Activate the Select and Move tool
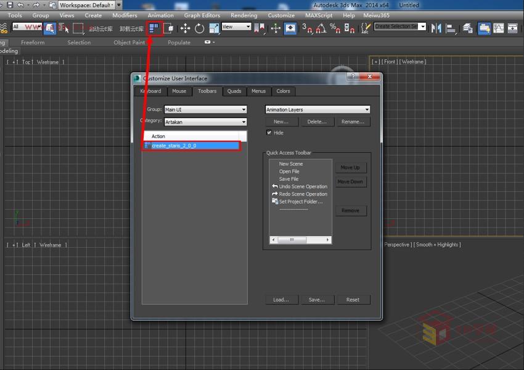 pyautogui.click(x=185, y=28)
